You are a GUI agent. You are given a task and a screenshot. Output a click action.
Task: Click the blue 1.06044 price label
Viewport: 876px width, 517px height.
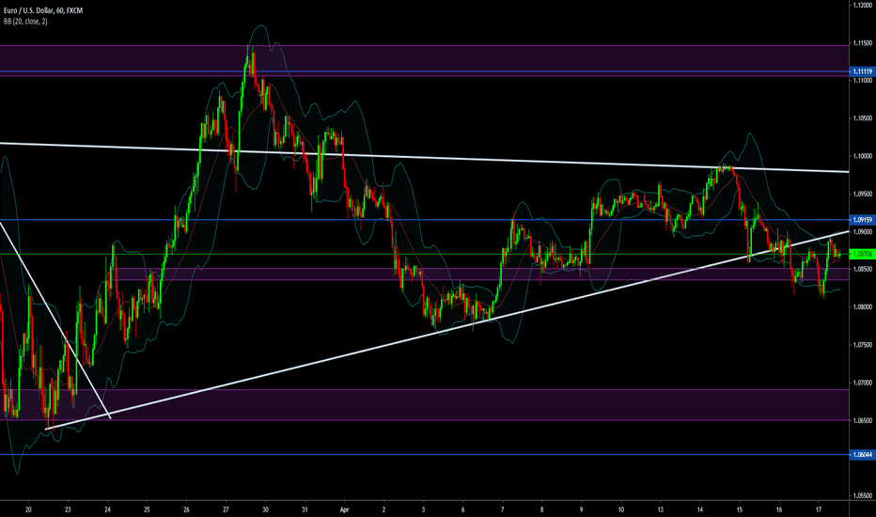(861, 455)
